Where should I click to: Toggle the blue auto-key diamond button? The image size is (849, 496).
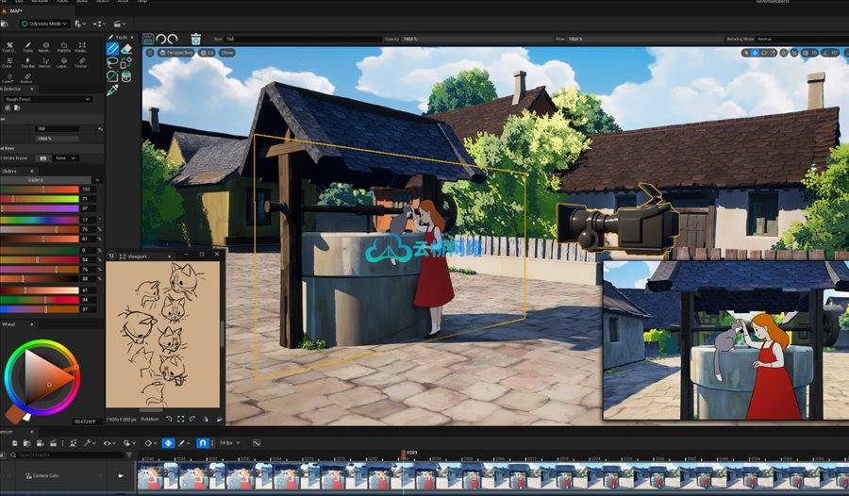(168, 443)
